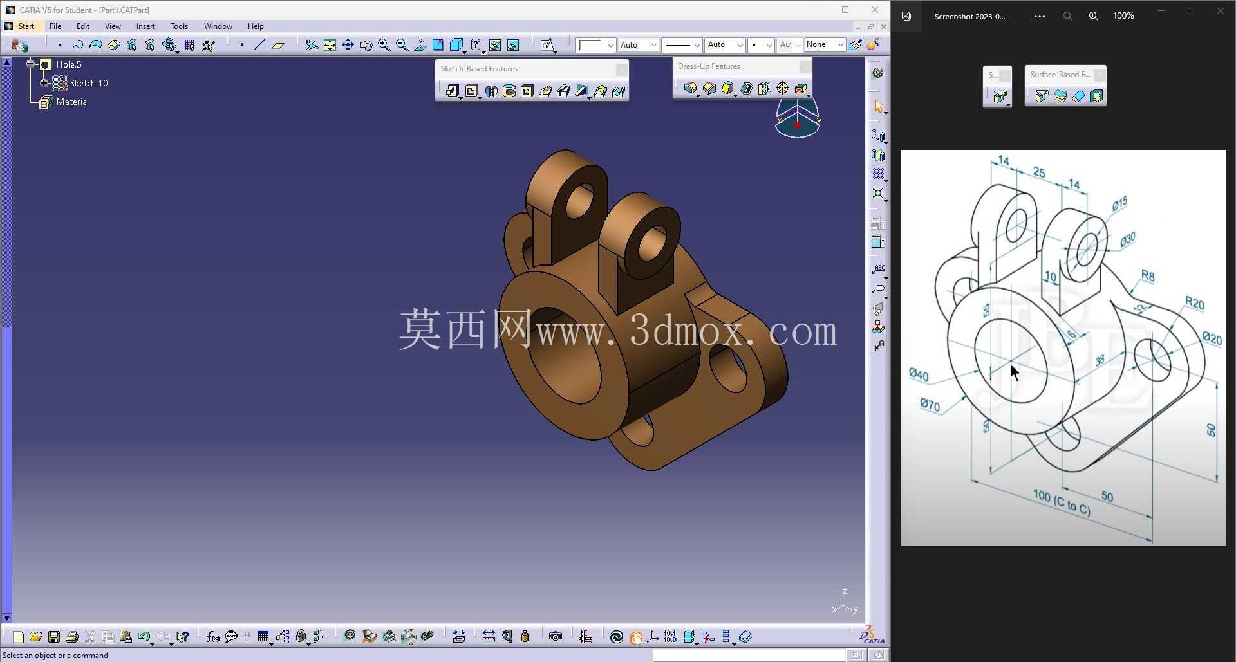Select the Pocket tool in Sketch-Based Features

[x=471, y=91]
